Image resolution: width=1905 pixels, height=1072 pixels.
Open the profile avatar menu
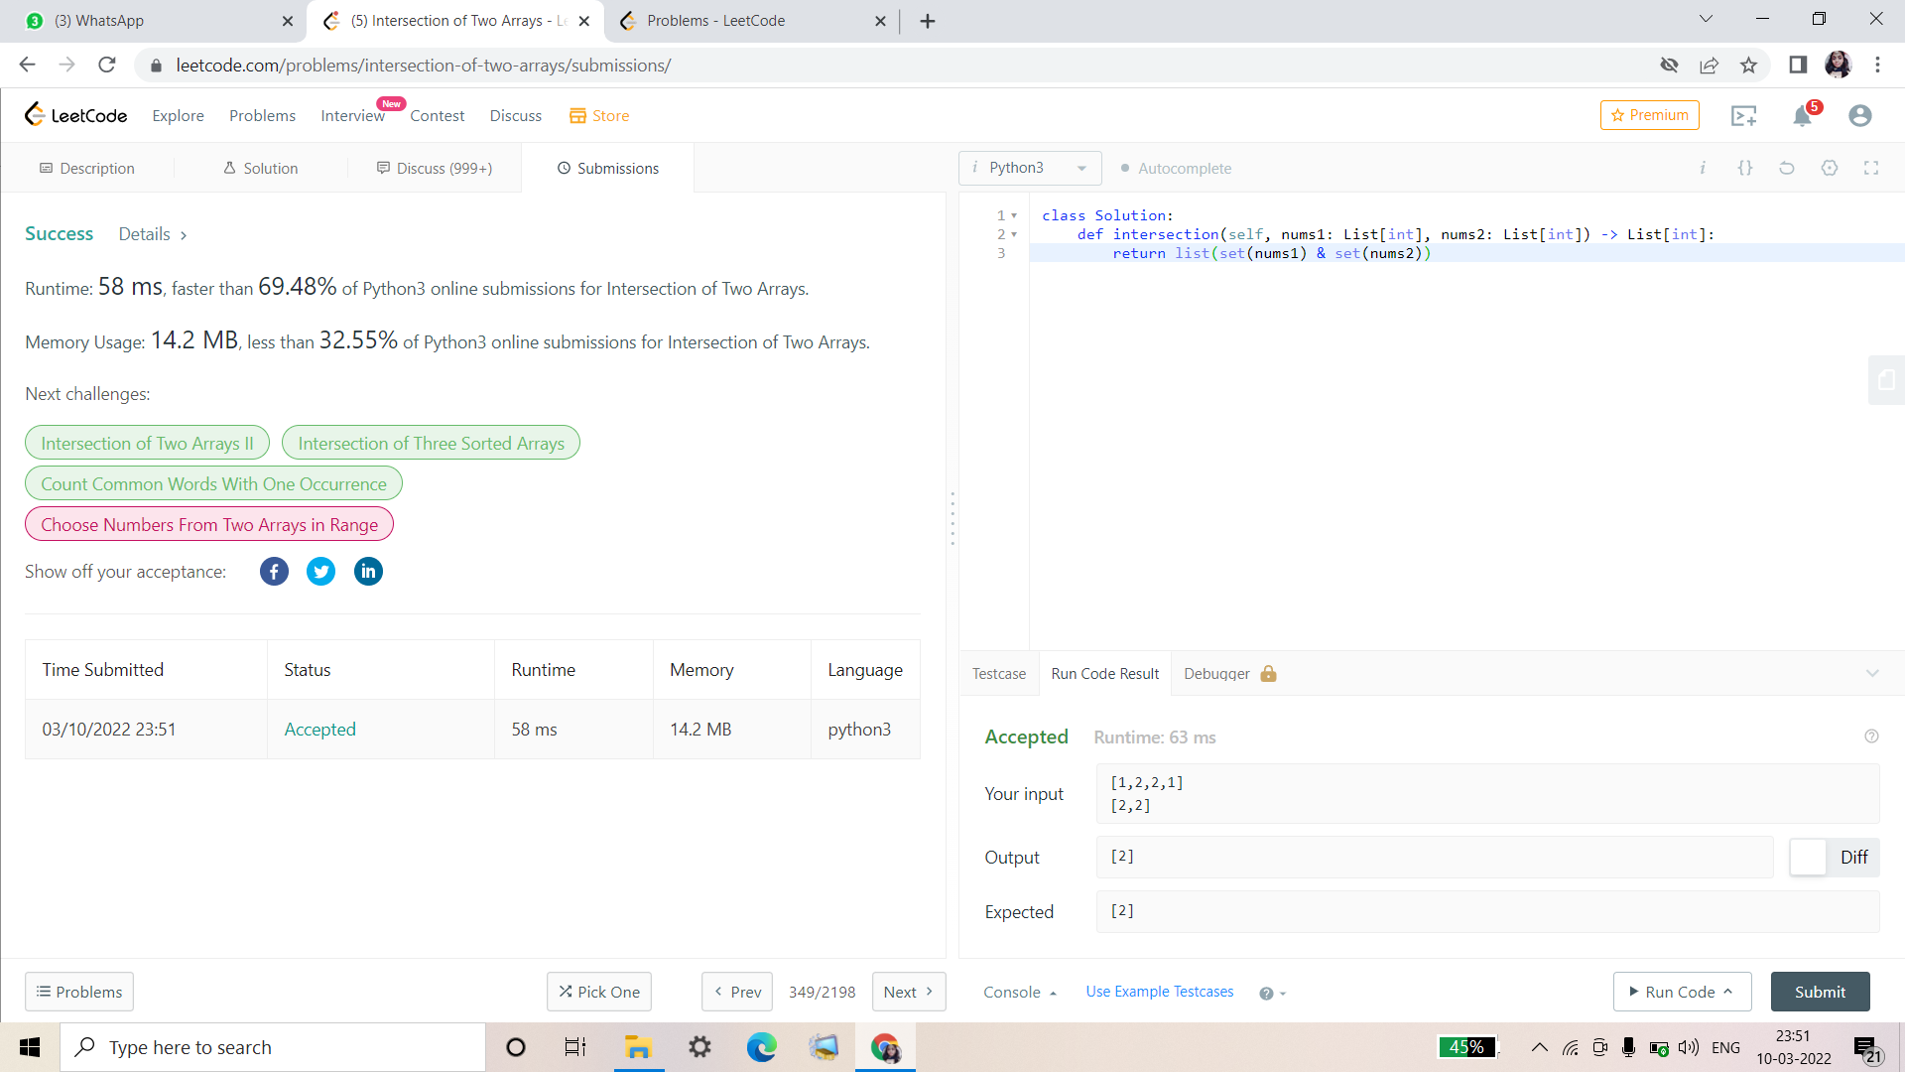click(1860, 116)
